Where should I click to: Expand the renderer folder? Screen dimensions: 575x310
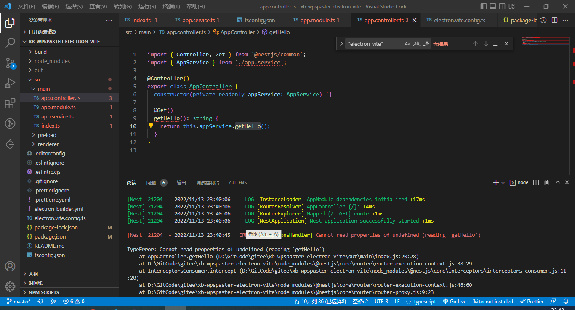(48, 144)
